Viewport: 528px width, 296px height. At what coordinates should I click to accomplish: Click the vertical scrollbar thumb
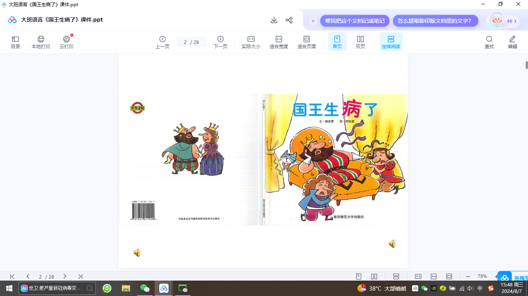(x=526, y=65)
